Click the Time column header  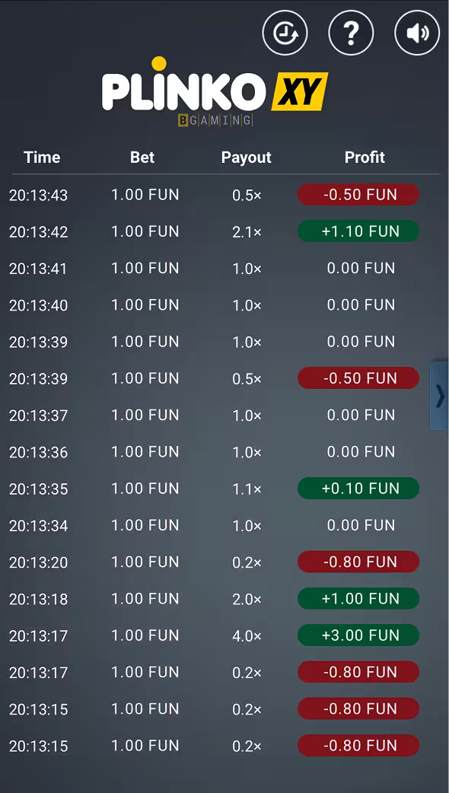tap(42, 158)
